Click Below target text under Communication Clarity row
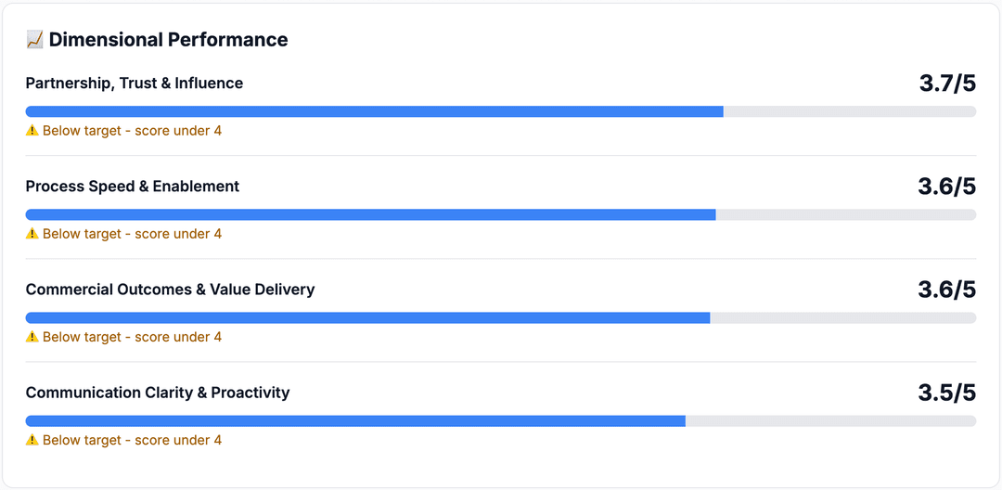Image resolution: width=1002 pixels, height=490 pixels. pos(132,440)
